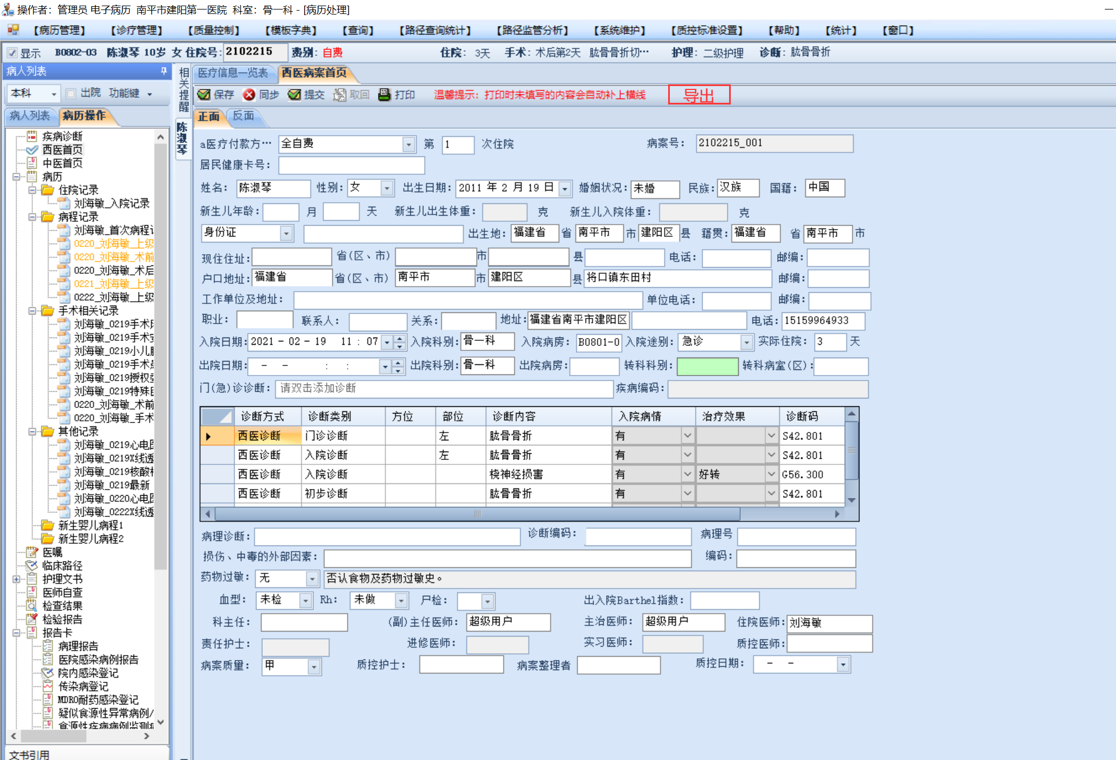
Task: Click the Submit (提交) icon
Action: coord(294,94)
